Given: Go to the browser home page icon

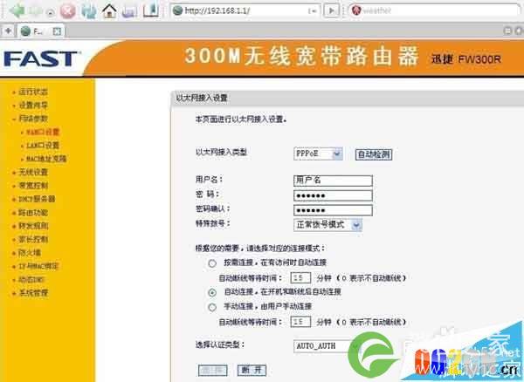Looking at the screenshot, I should point(109,11).
